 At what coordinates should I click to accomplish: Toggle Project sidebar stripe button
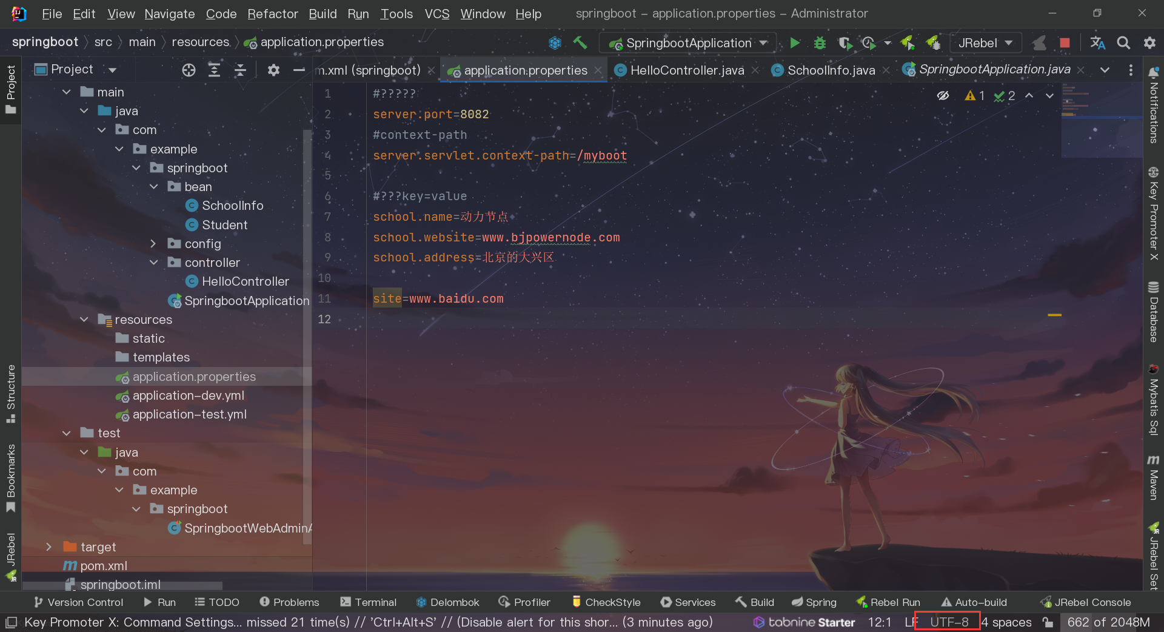click(x=11, y=89)
